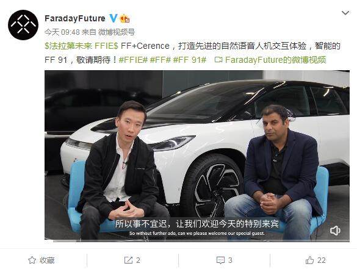Screen dimensions: 357x269
Task: Like the post with thumbs-up icon
Action: point(309,260)
